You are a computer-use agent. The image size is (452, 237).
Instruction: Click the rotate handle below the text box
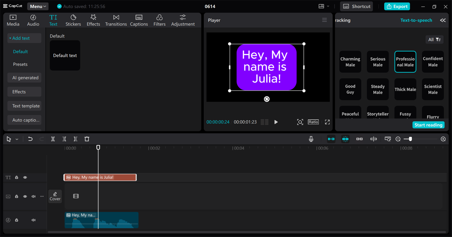[267, 99]
